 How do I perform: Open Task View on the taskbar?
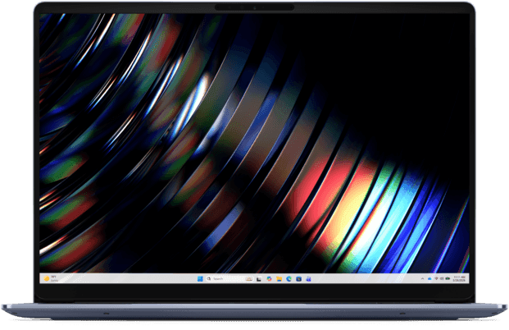point(259,279)
